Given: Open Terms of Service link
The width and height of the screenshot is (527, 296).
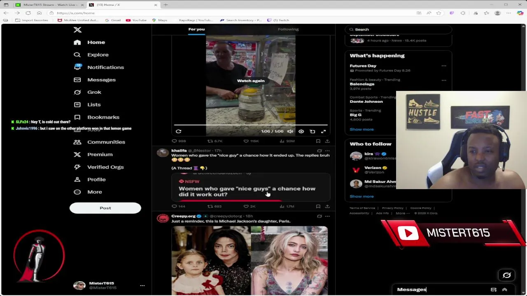Looking at the screenshot, I should 363,208.
